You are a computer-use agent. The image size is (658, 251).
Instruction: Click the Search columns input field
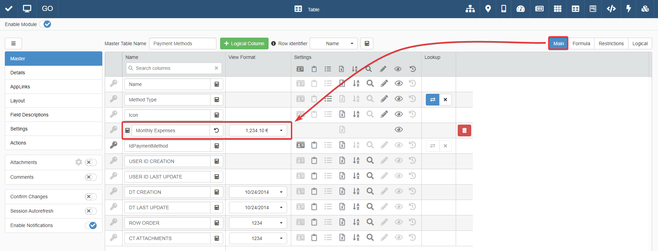point(173,68)
